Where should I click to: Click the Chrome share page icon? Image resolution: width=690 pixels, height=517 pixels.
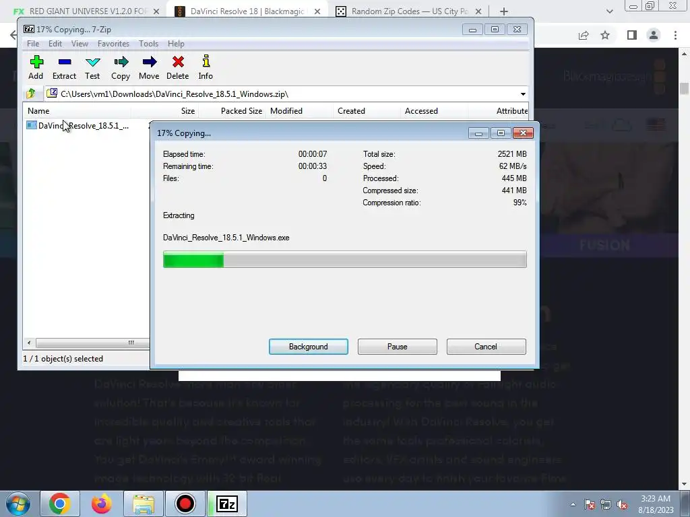(584, 35)
